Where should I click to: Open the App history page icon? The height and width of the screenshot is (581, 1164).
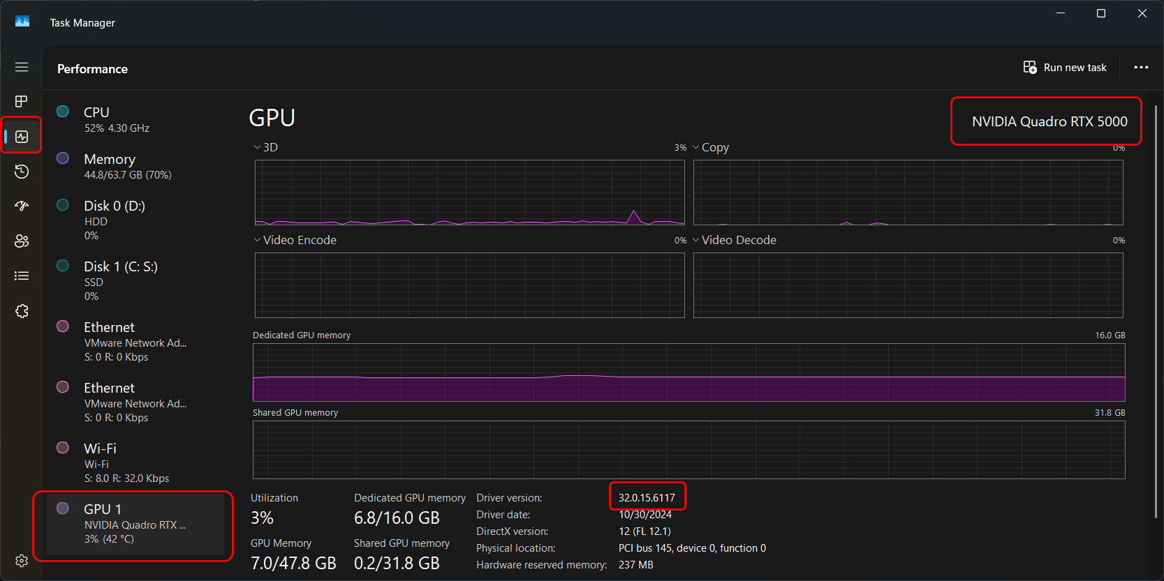click(x=22, y=172)
